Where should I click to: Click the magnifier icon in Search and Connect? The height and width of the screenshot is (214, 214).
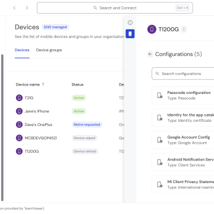coord(95,8)
